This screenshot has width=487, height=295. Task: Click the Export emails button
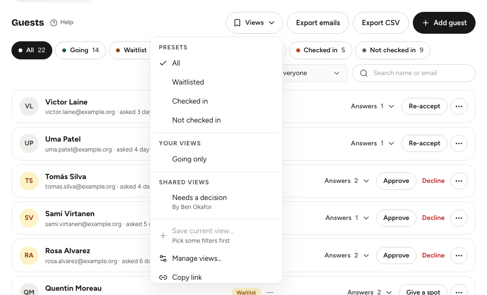coord(318,23)
